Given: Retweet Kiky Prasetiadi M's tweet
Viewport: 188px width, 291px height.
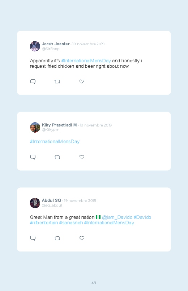Looking at the screenshot, I should 57,157.
